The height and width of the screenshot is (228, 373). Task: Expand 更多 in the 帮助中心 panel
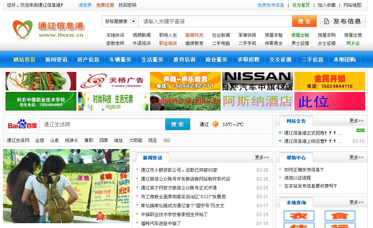[356, 158]
